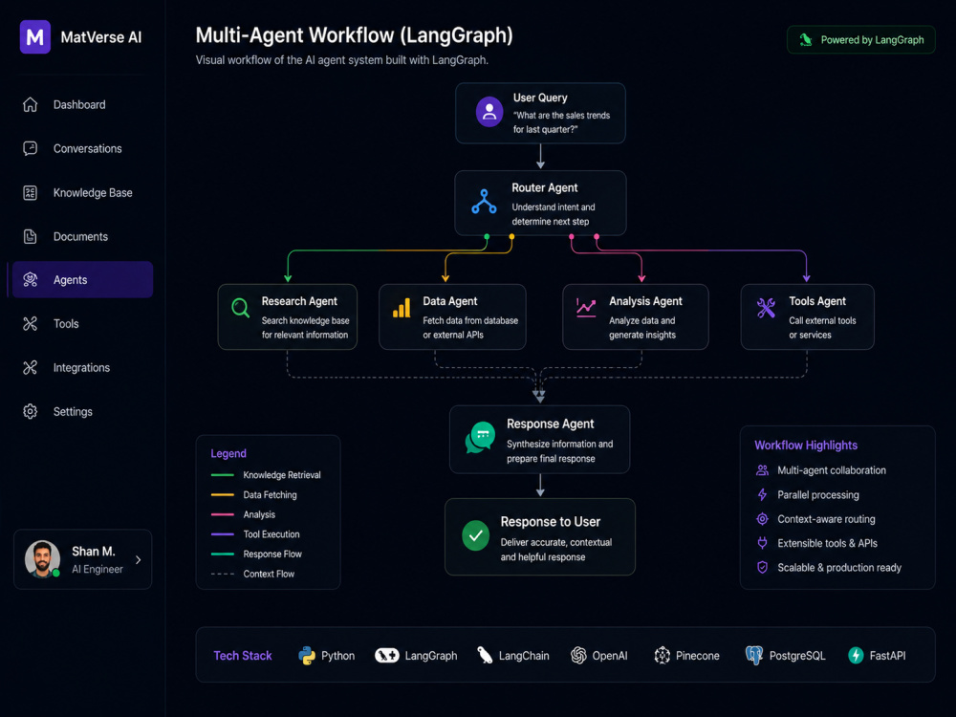Click the 'Tech Stack' label
Image resolution: width=956 pixels, height=717 pixels.
coord(243,656)
